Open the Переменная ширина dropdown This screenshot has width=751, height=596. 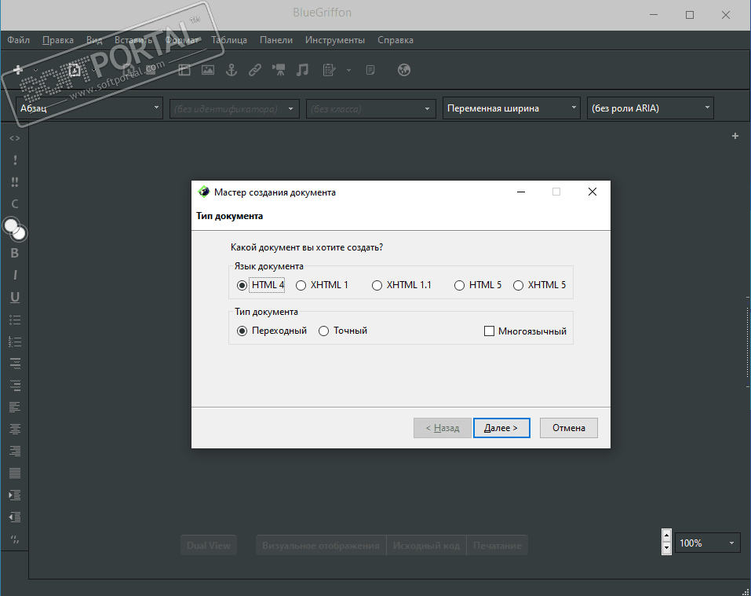pos(512,108)
